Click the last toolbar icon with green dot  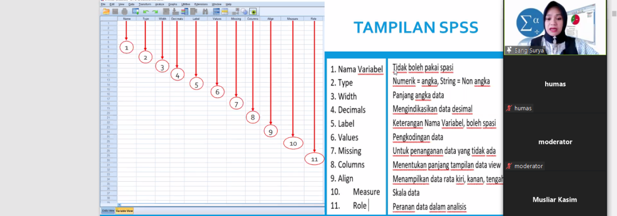click(253, 11)
